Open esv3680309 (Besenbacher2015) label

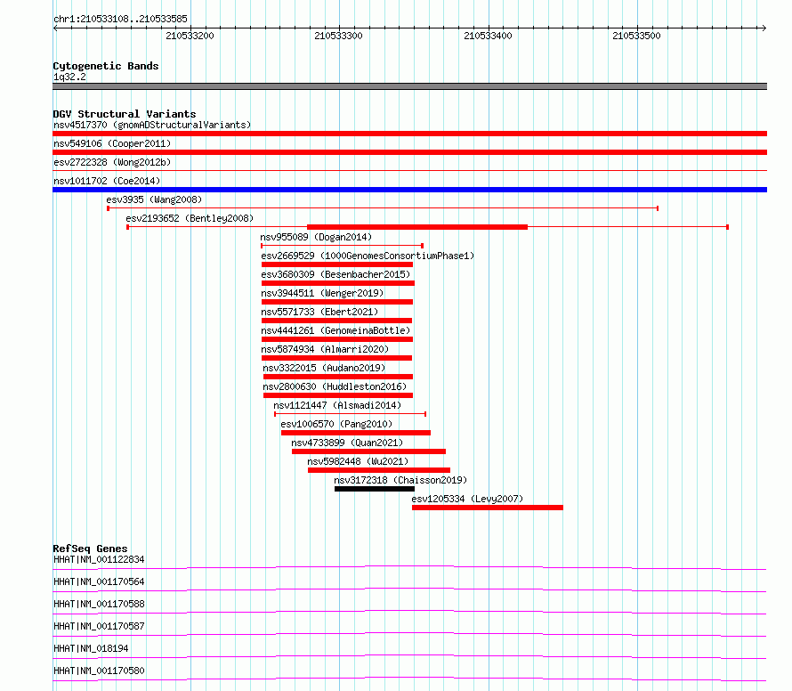click(x=335, y=274)
